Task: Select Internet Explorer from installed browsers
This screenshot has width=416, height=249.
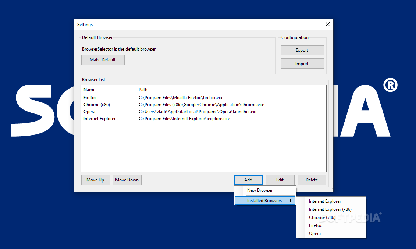Action: click(x=331, y=201)
